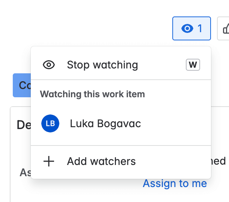Click the W keyboard shortcut badge
229x202 pixels.
click(193, 65)
